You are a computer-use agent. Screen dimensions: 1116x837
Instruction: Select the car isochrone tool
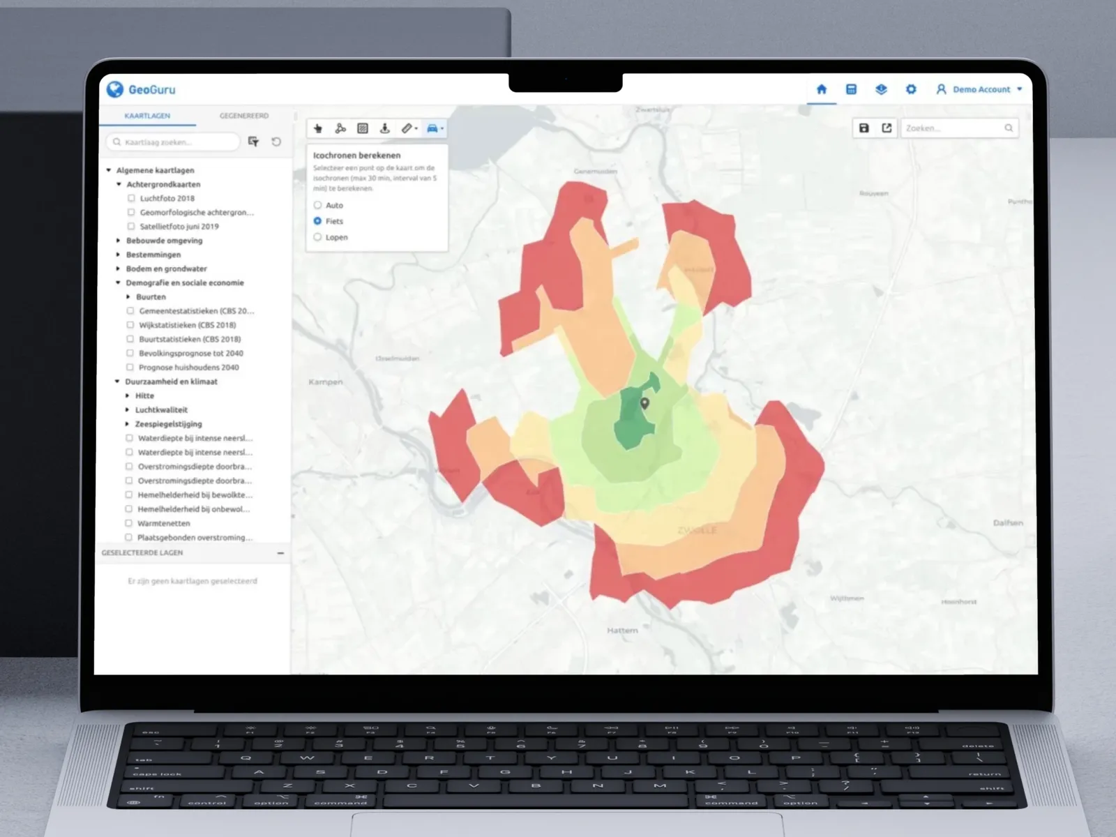432,128
